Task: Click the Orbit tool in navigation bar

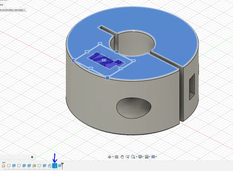Action: coord(110,157)
